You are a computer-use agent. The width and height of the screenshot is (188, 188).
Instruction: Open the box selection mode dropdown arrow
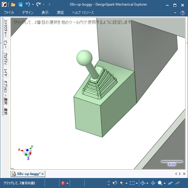click(x=137, y=183)
